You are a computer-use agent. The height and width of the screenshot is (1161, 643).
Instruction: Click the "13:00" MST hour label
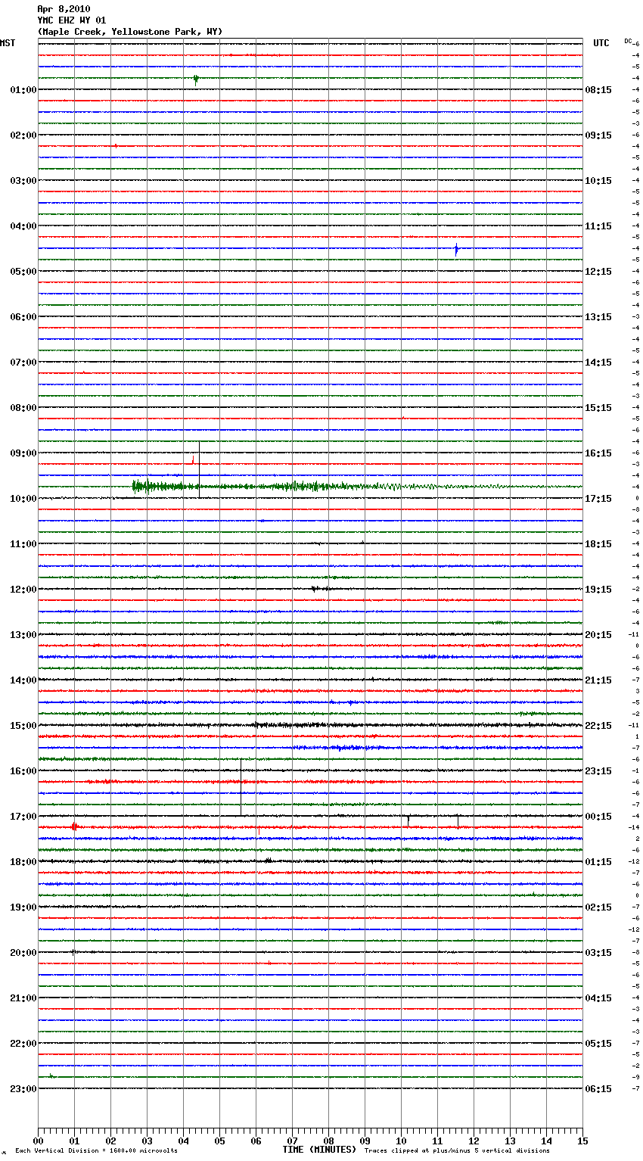[x=23, y=635]
